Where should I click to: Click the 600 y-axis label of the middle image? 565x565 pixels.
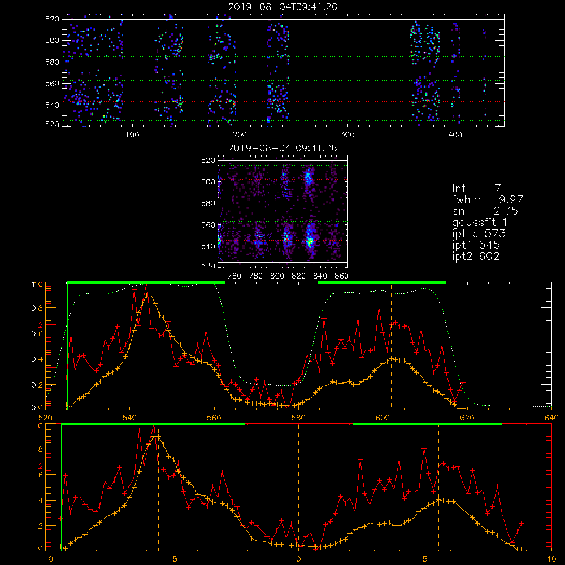point(208,182)
